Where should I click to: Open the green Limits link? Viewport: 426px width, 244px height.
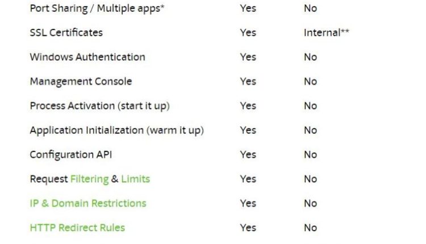[x=135, y=179]
